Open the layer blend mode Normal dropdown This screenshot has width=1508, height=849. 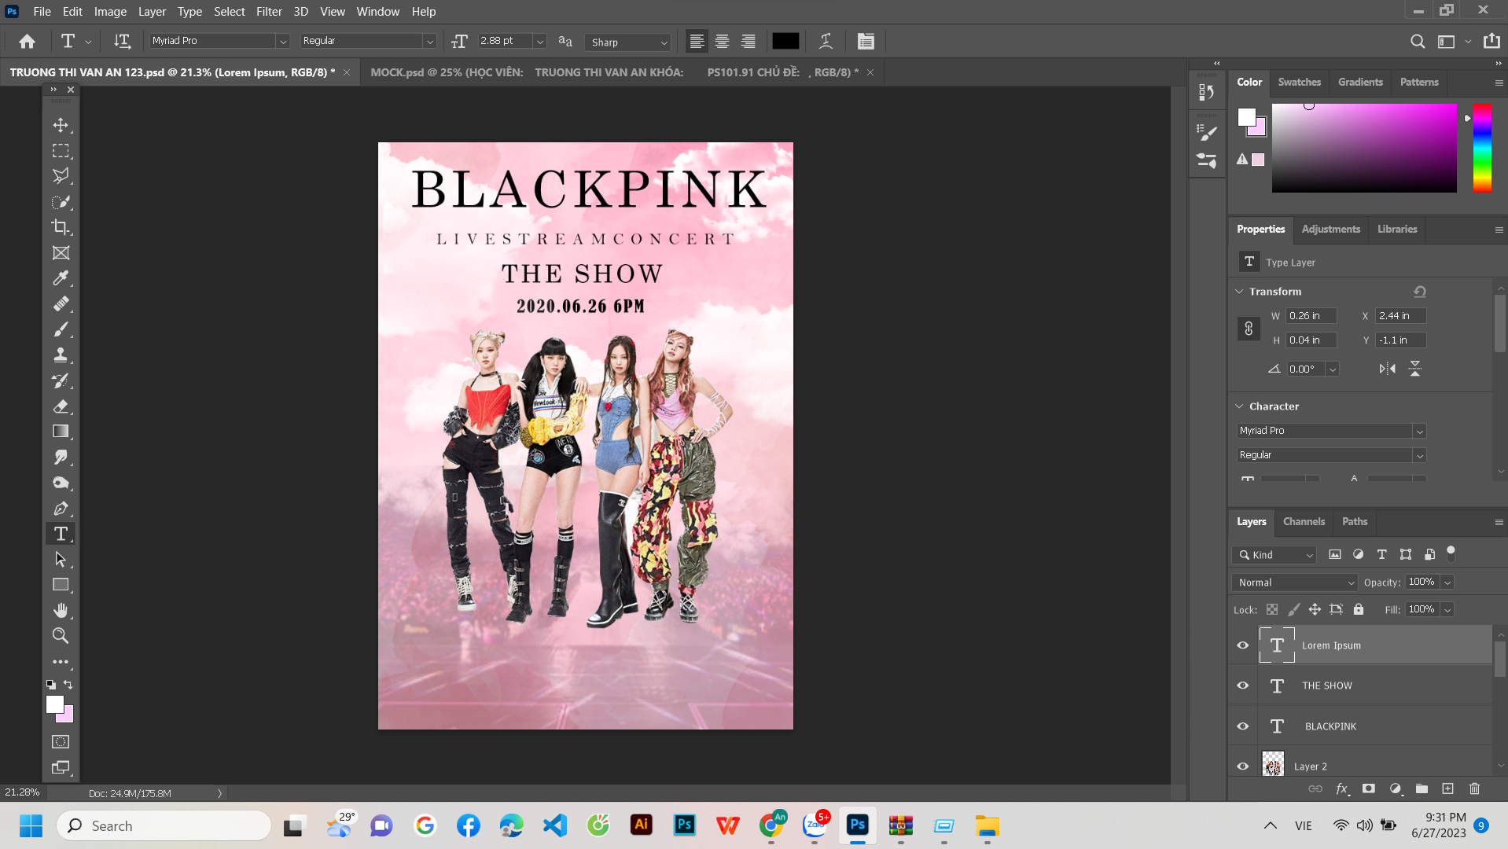1294,583
